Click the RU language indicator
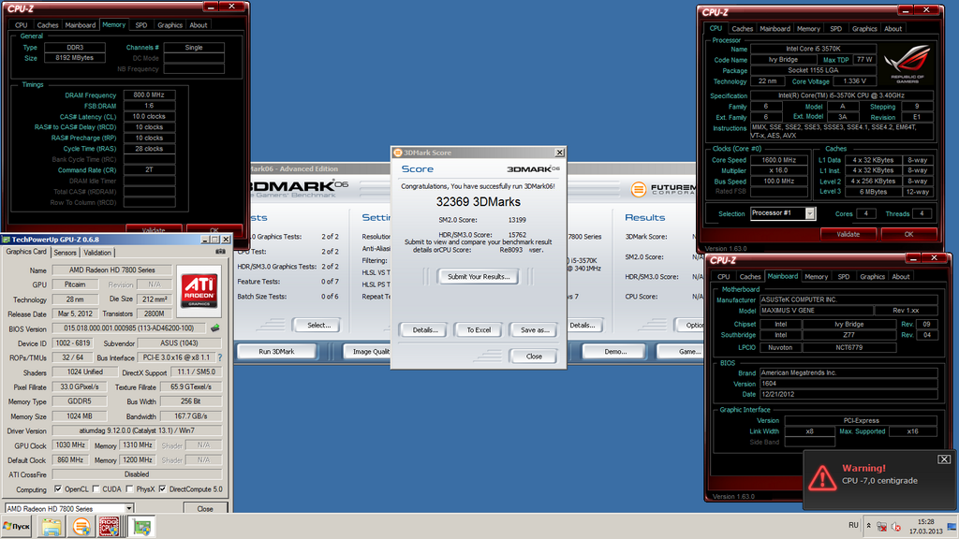This screenshot has width=959, height=539. pyautogui.click(x=853, y=526)
